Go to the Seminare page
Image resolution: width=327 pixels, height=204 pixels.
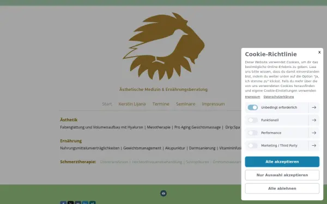tap(185, 104)
